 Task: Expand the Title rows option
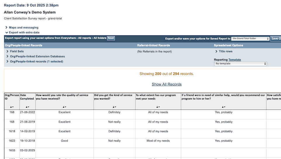(226, 51)
